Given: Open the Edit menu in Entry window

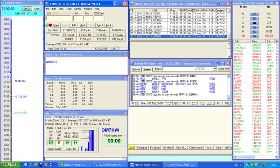Looking at the screenshot, I should pyautogui.click(x=54, y=9).
